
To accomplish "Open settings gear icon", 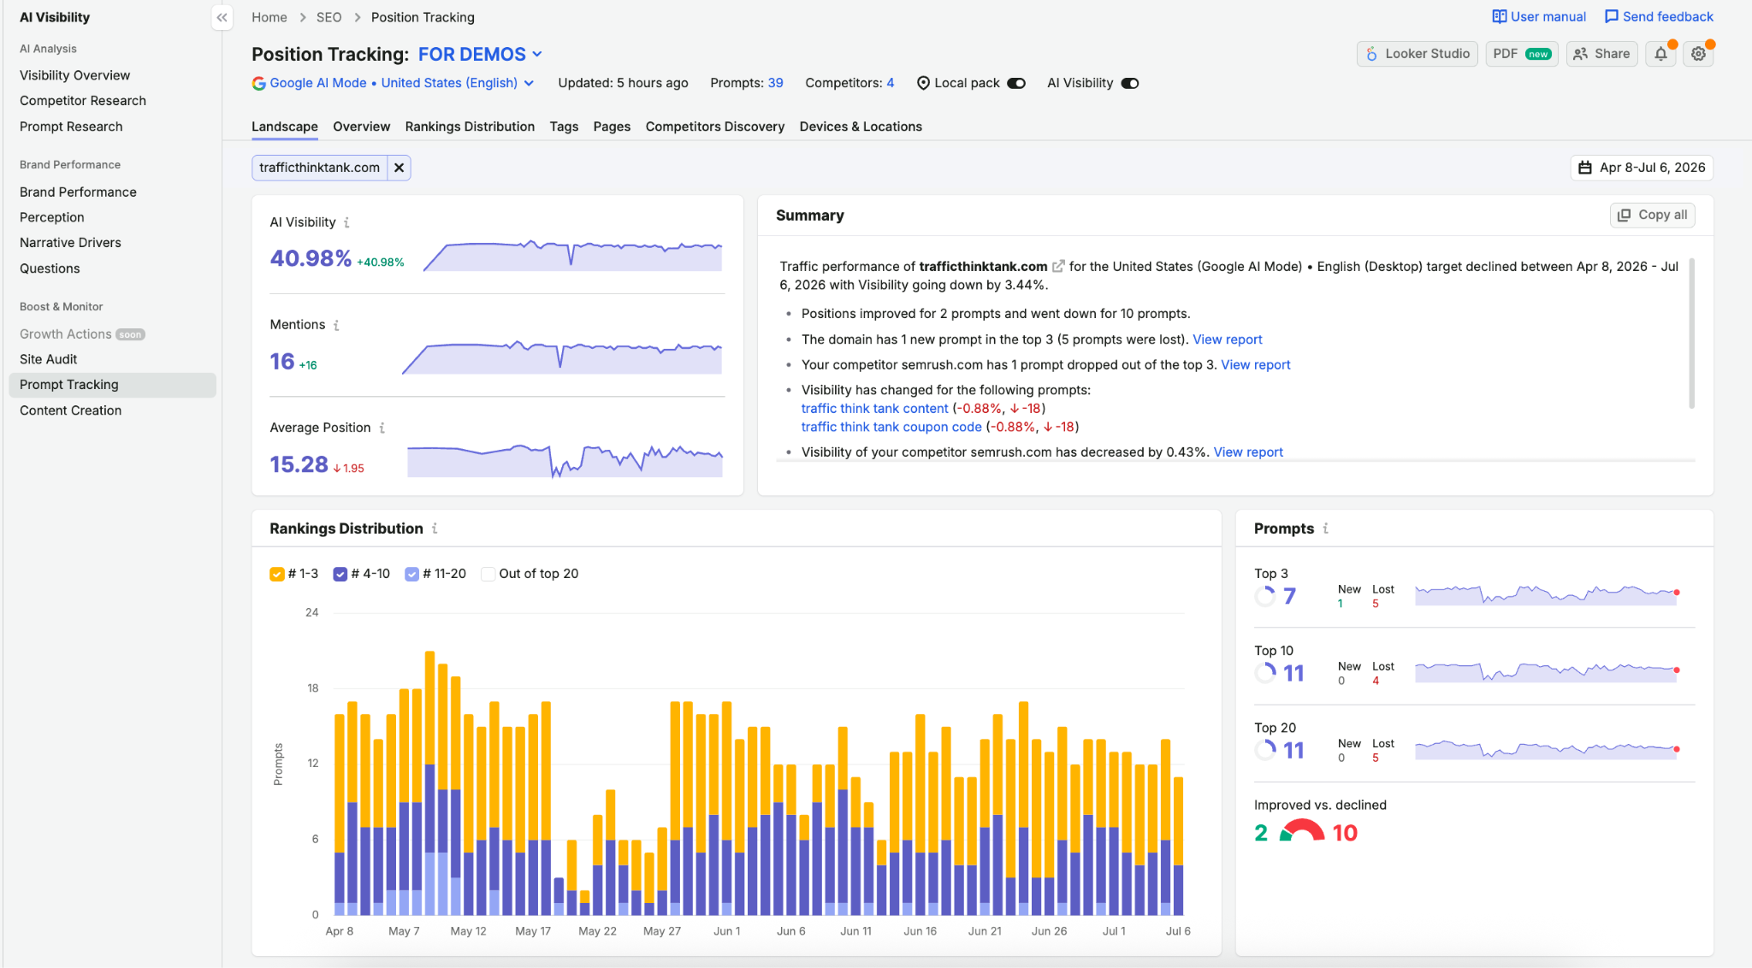I will pyautogui.click(x=1699, y=54).
